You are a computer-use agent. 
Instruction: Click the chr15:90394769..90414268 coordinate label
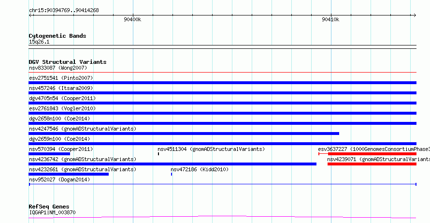64,11
